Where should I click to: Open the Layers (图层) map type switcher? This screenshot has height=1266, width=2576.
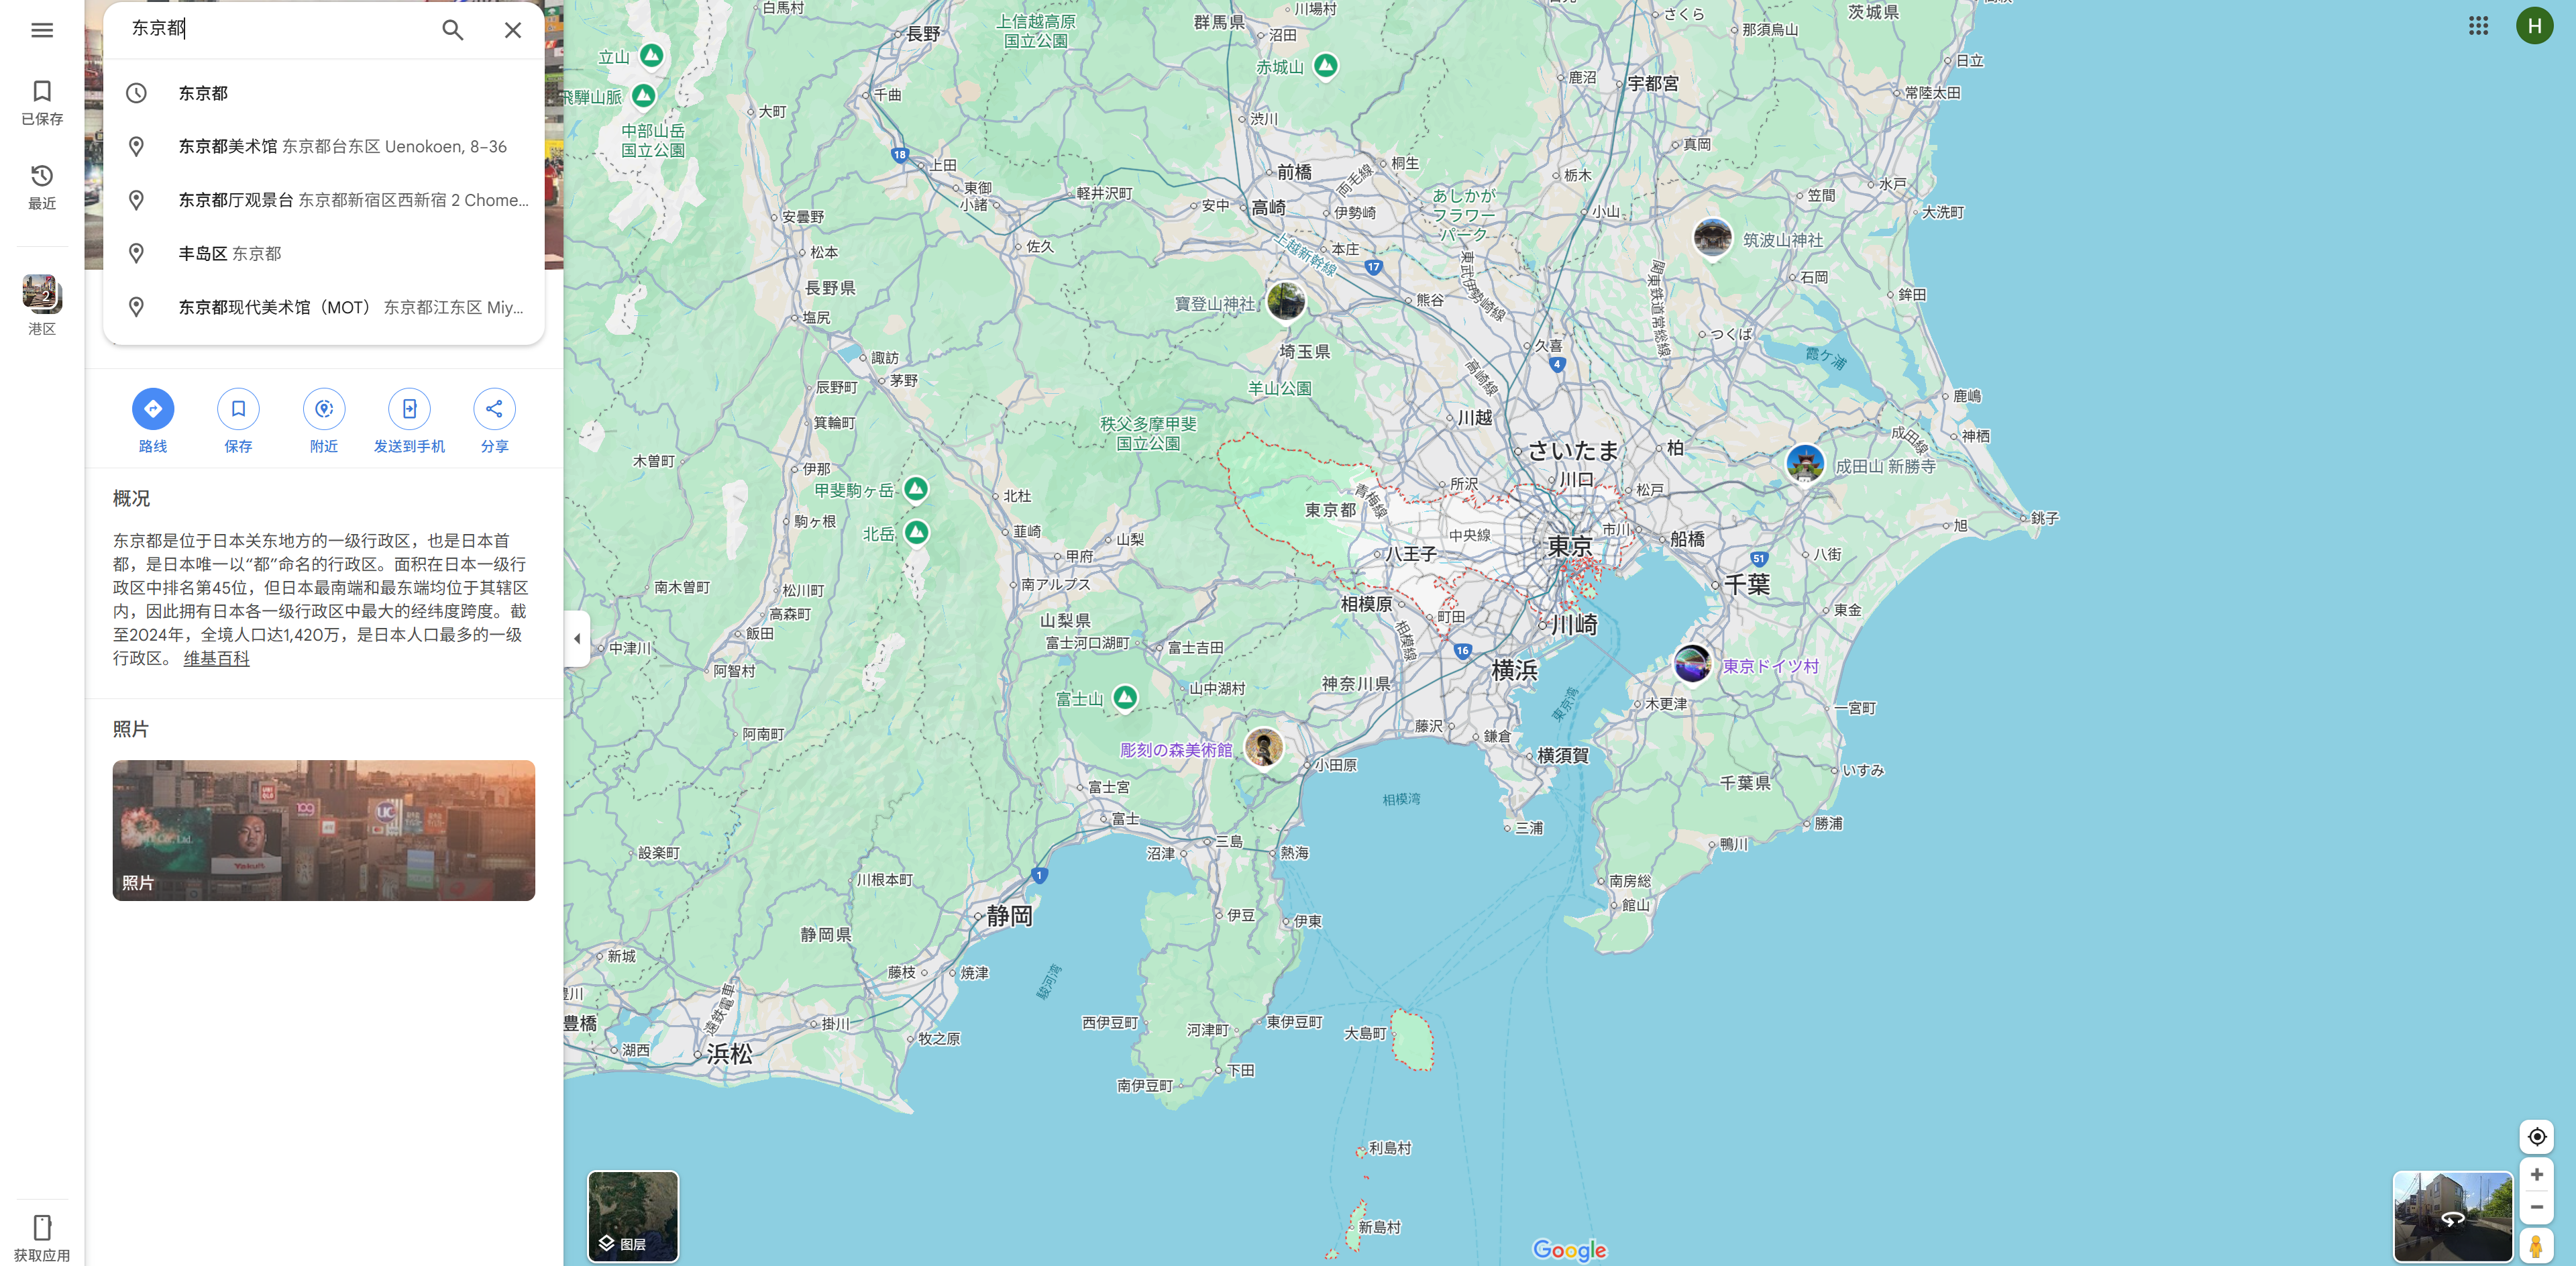(x=633, y=1216)
